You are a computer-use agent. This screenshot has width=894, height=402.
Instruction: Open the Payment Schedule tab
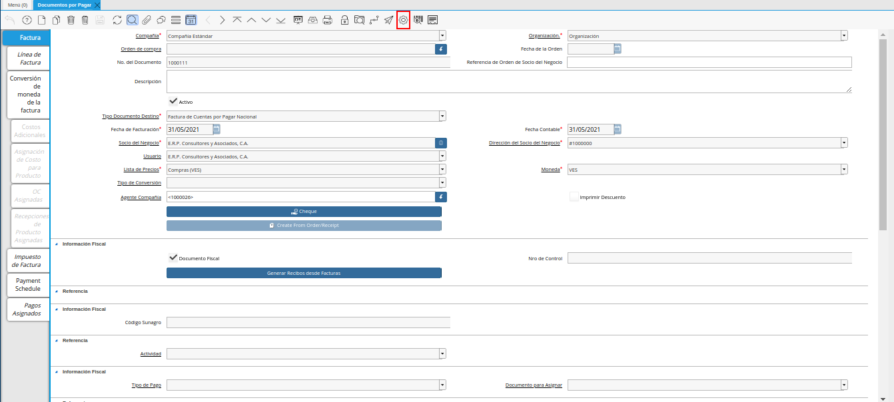[x=29, y=285]
